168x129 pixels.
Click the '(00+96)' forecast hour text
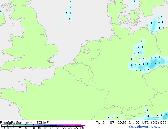[x=158, y=123]
